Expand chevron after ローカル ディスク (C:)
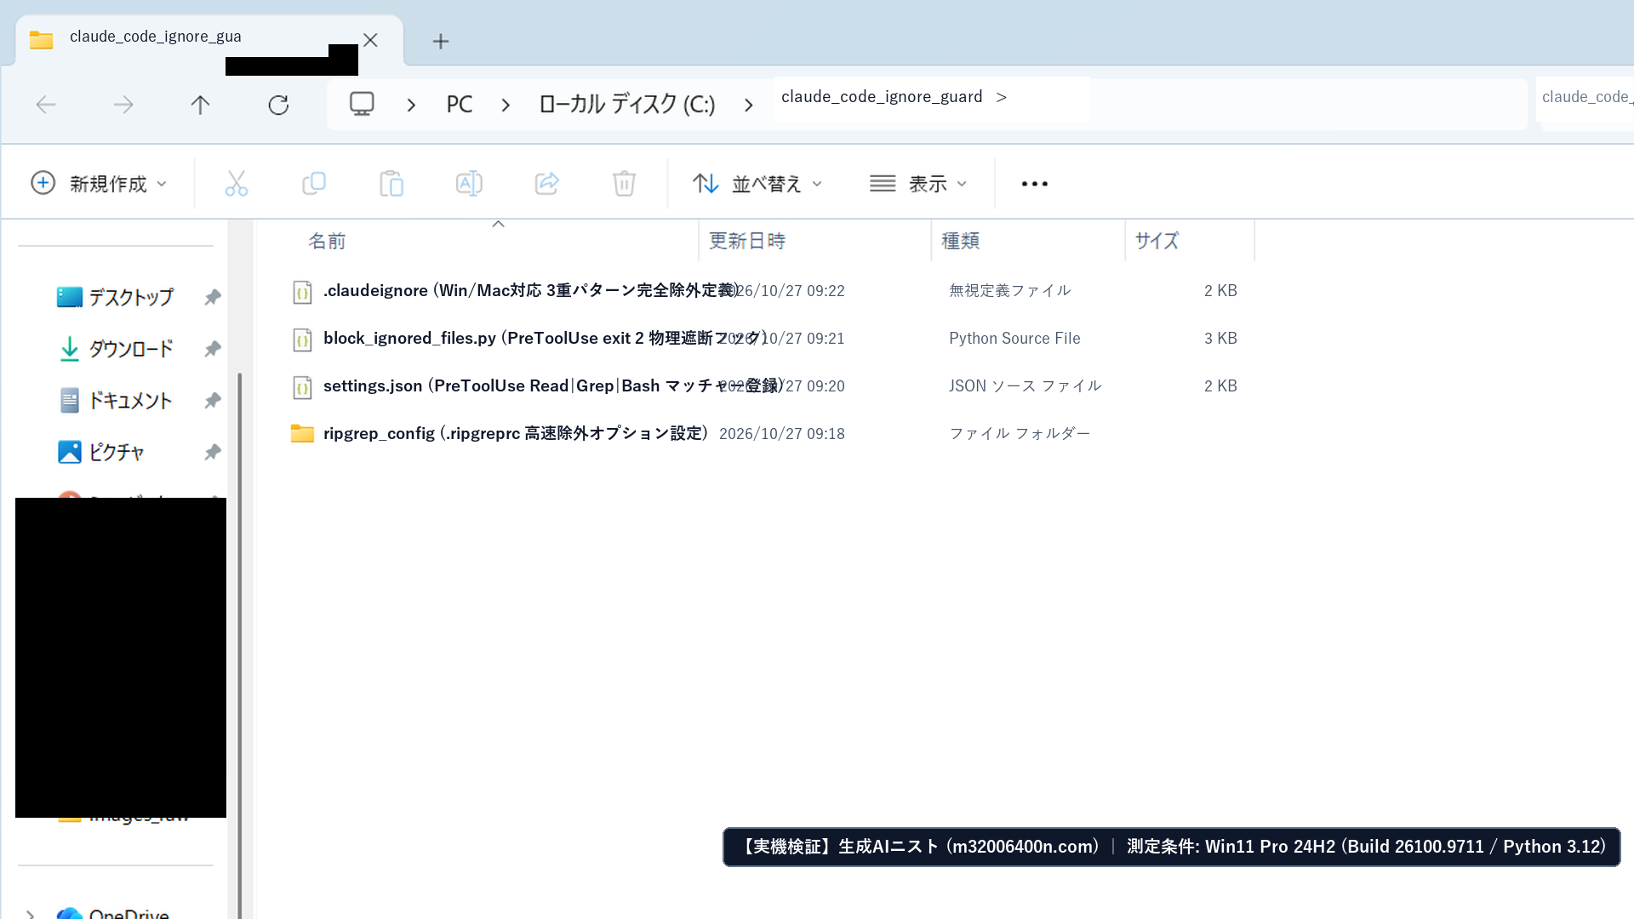The height and width of the screenshot is (919, 1634). point(748,105)
